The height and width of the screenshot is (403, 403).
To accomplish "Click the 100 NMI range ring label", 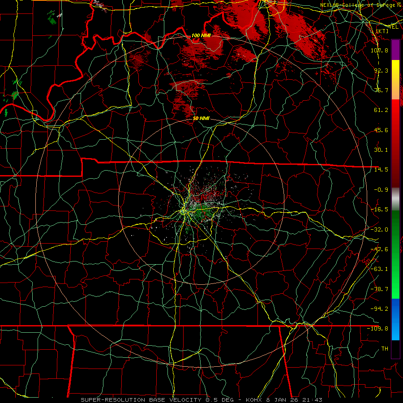I will [x=201, y=35].
